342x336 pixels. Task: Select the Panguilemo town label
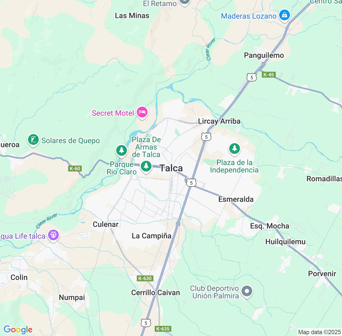tap(264, 55)
